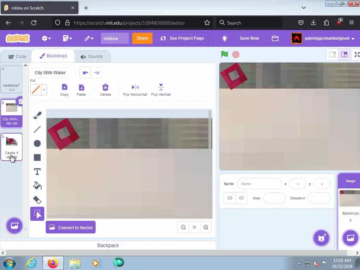
Task: Open the Windows Start menu
Action: pyautogui.click(x=9, y=263)
